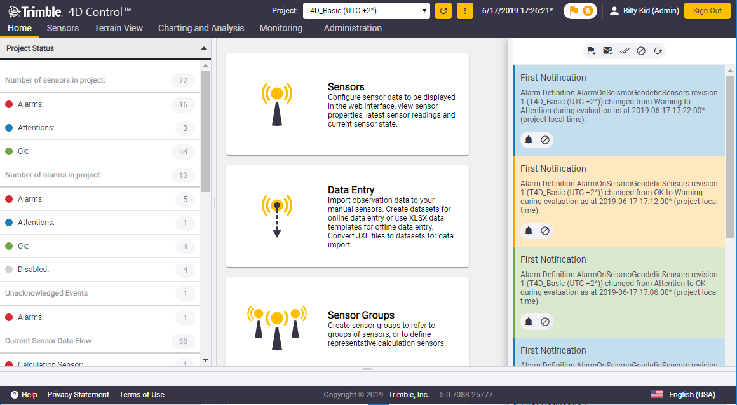Click the Project Status scrollbar down arrow
Viewport: 737px width, 405px height.
coord(205,360)
